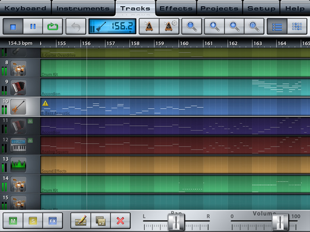Image resolution: width=310 pixels, height=232 pixels.
Task: Click the Analog Square track lane
Action: click(175, 145)
